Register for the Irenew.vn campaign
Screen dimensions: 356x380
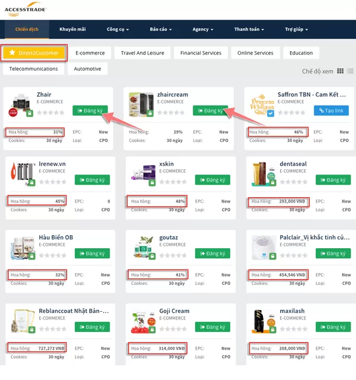click(93, 180)
